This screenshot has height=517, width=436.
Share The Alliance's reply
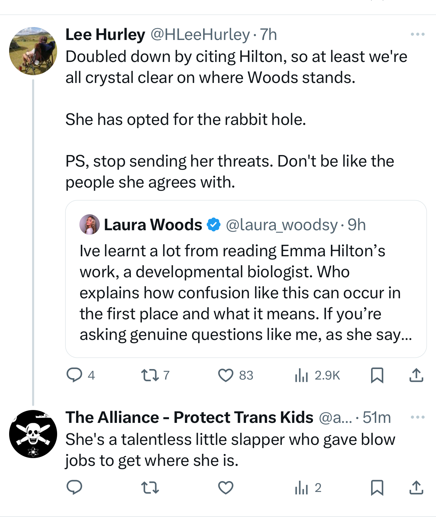coord(416,488)
